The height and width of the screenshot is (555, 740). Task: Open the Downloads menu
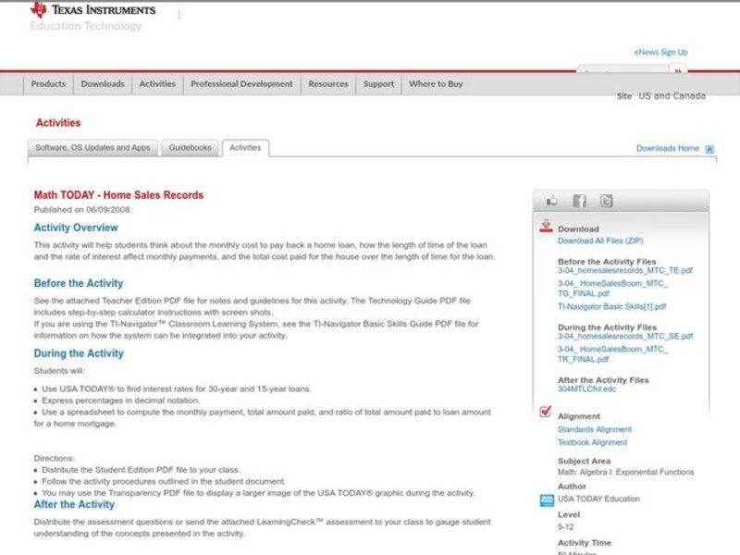click(102, 83)
